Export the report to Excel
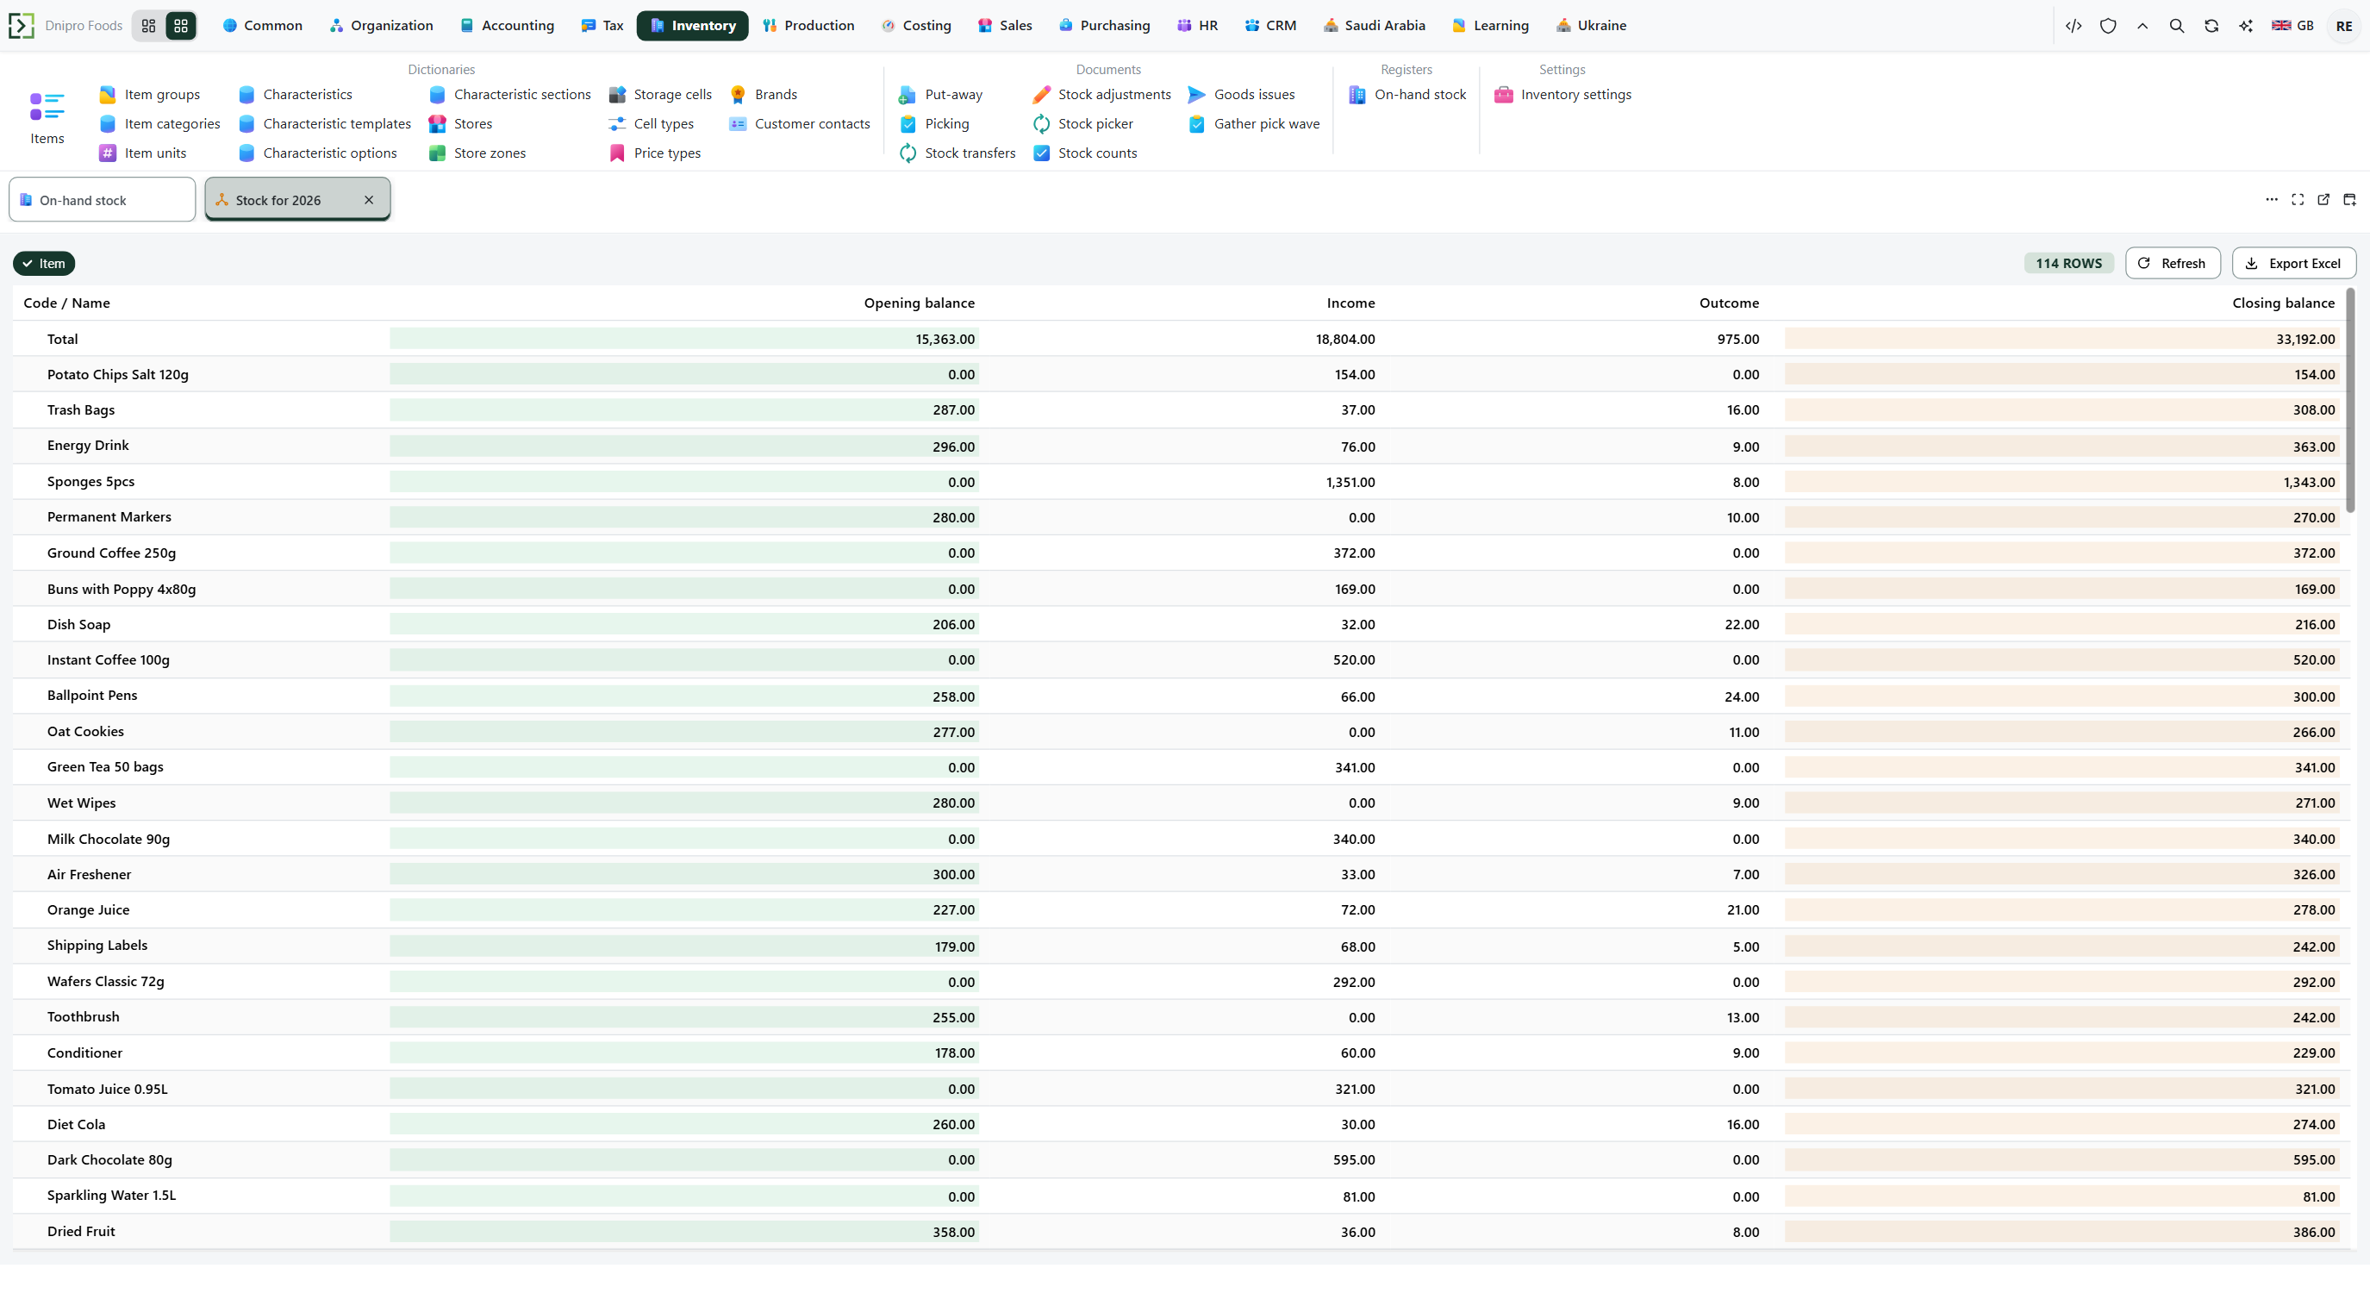Viewport: 2370px width, 1293px height. tap(2293, 263)
